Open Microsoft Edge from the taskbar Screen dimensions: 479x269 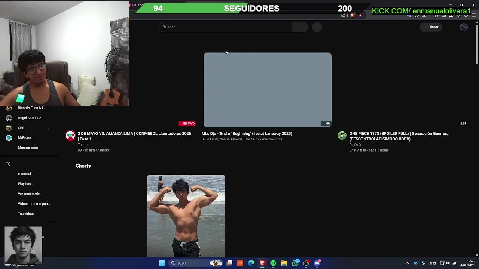(x=251, y=263)
